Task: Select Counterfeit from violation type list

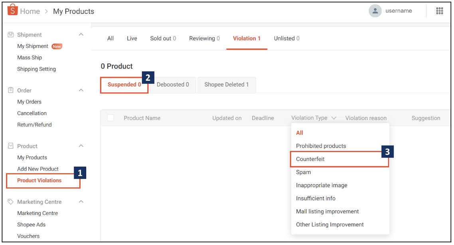Action: [310, 159]
